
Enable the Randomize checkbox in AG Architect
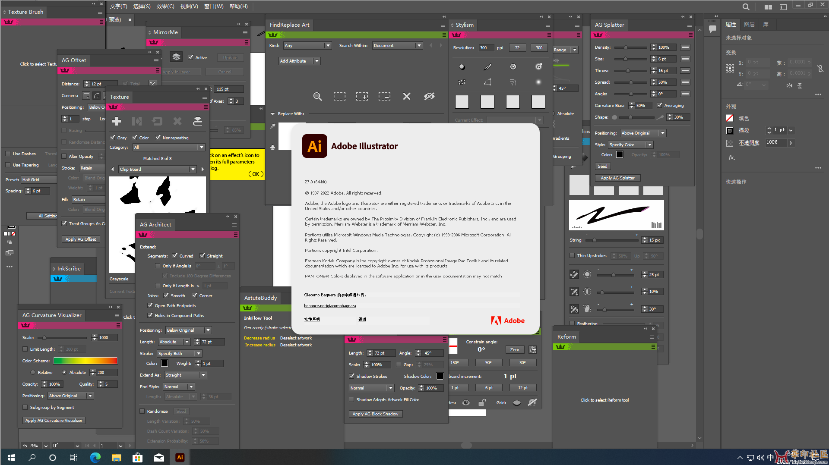(142, 411)
